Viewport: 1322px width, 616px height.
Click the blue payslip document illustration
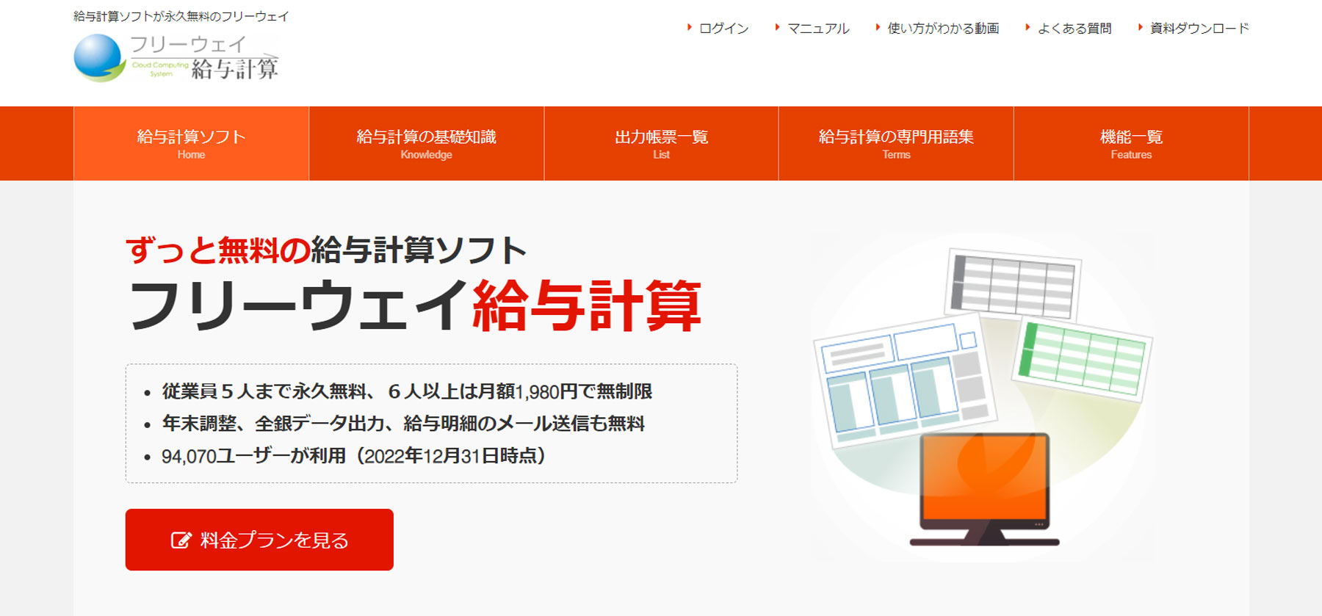click(906, 380)
